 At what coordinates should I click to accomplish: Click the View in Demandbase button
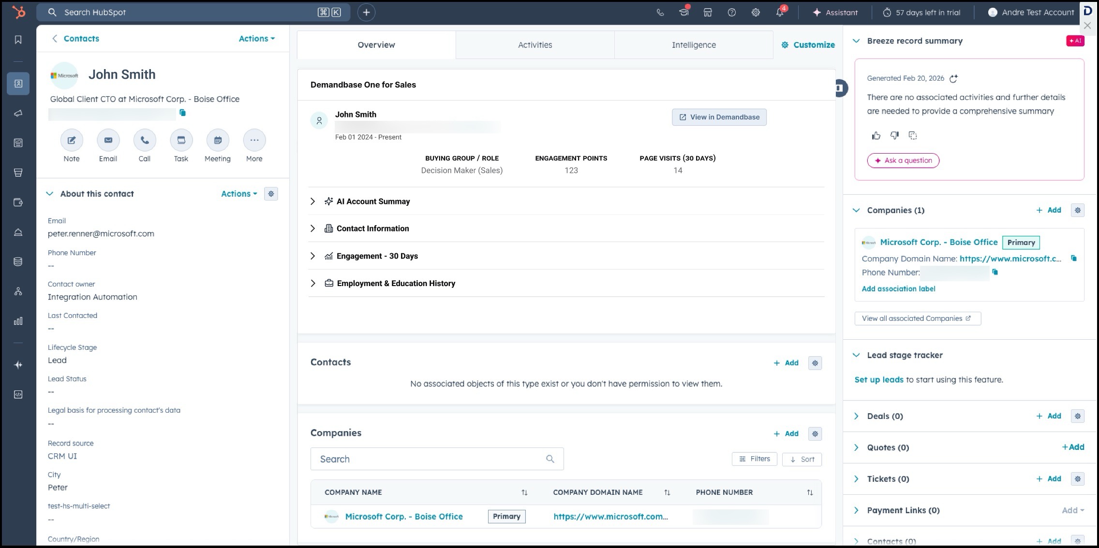pyautogui.click(x=719, y=117)
